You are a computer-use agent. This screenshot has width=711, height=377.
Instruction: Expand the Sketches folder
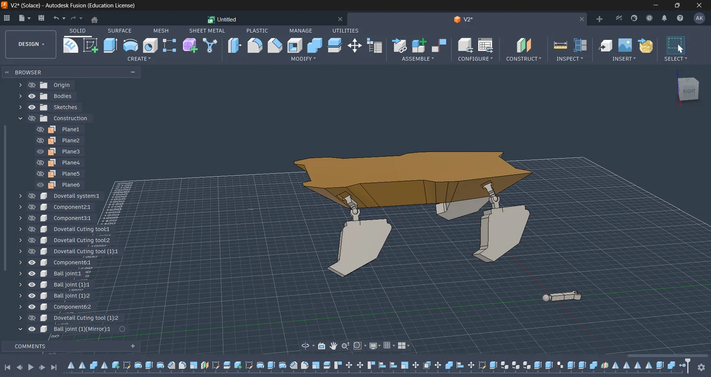pos(20,107)
